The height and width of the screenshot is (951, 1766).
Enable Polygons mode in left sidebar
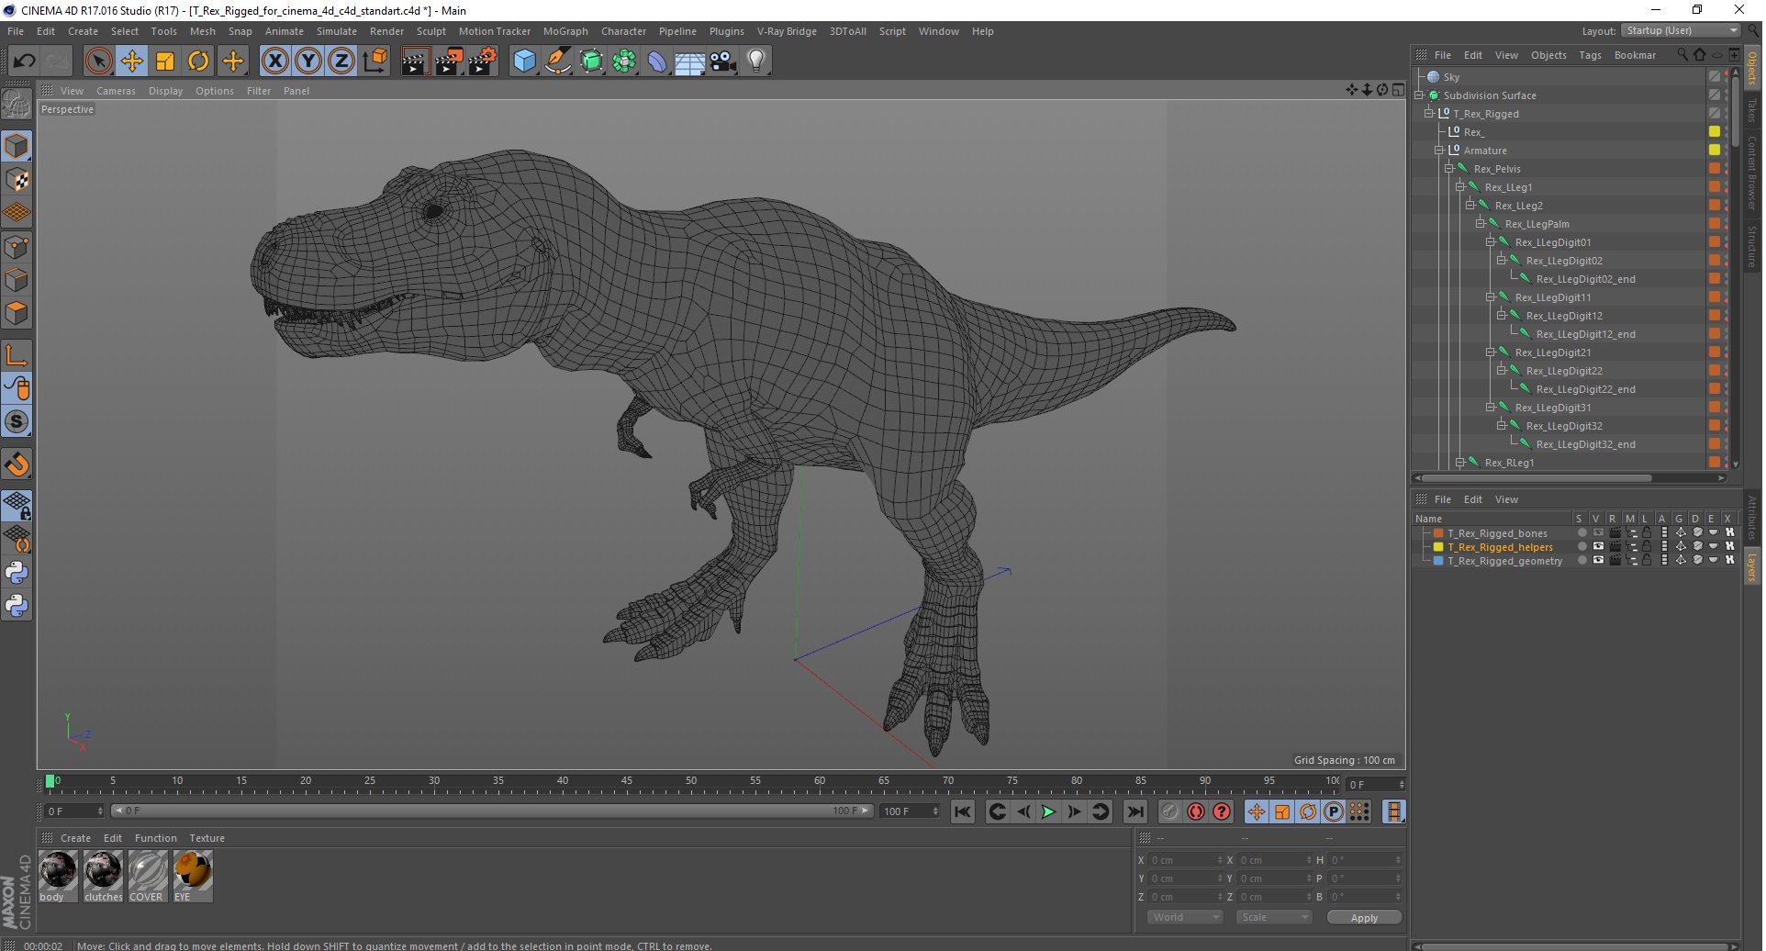coord(17,314)
